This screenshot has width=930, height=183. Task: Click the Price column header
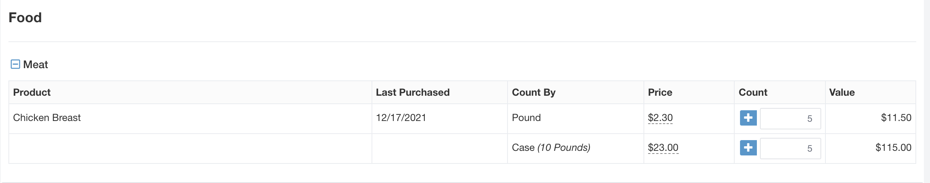(660, 92)
